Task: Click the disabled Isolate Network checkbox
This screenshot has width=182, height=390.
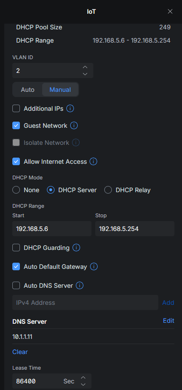Action: click(16, 142)
